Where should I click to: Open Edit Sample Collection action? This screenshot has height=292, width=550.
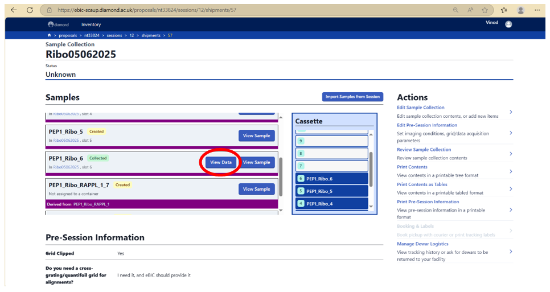[421, 108]
